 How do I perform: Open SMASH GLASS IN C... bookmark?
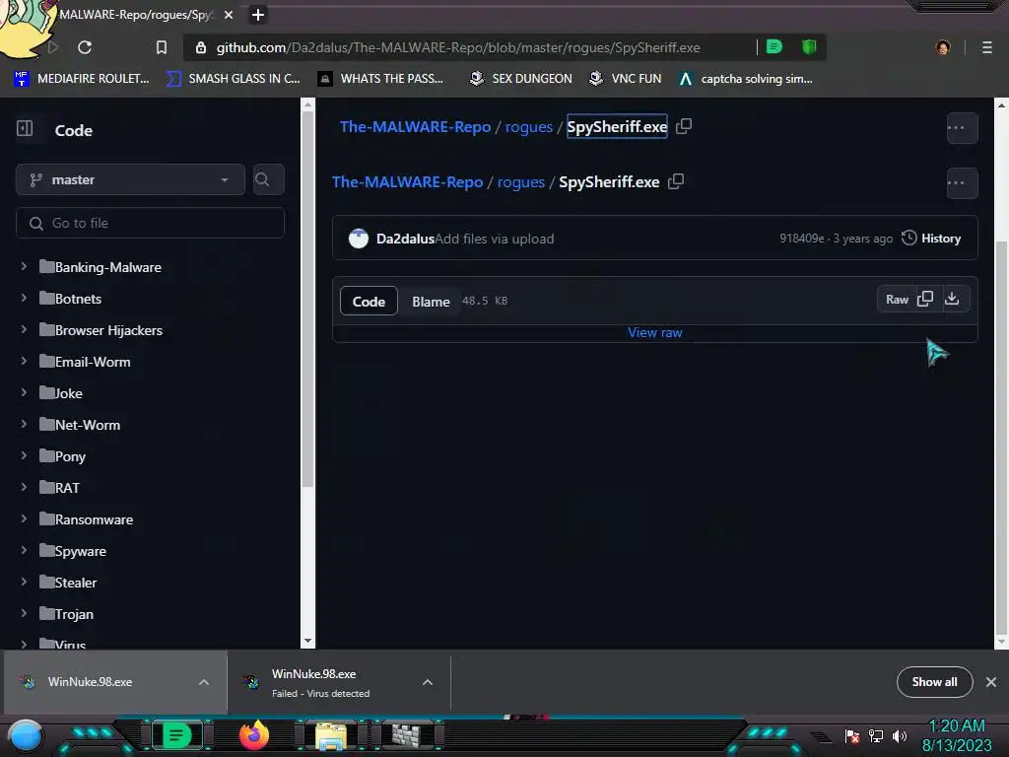[x=234, y=79]
